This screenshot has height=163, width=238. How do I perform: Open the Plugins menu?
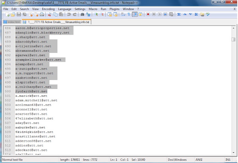(x=115, y=9)
